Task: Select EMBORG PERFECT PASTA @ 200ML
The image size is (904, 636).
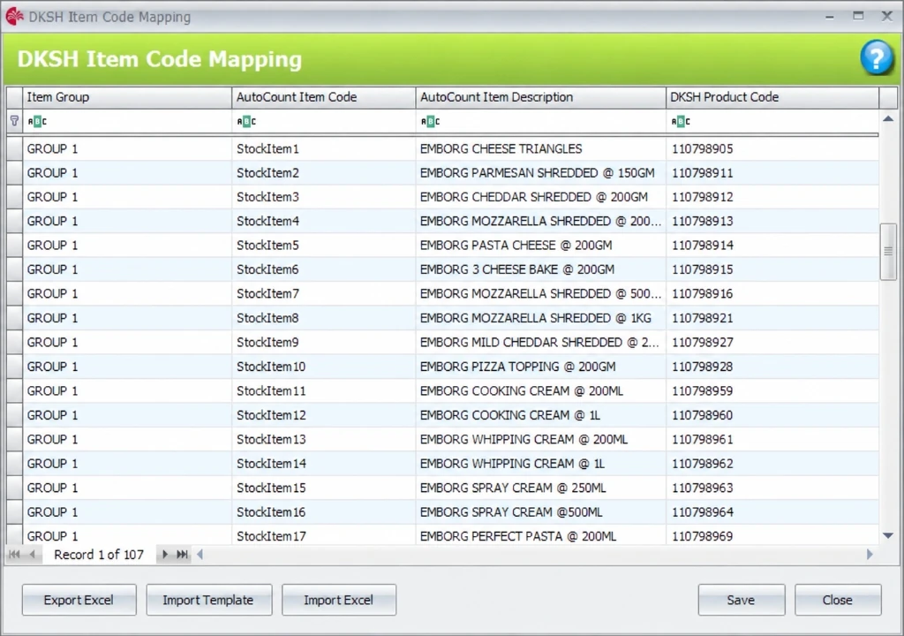Action: tap(541, 535)
